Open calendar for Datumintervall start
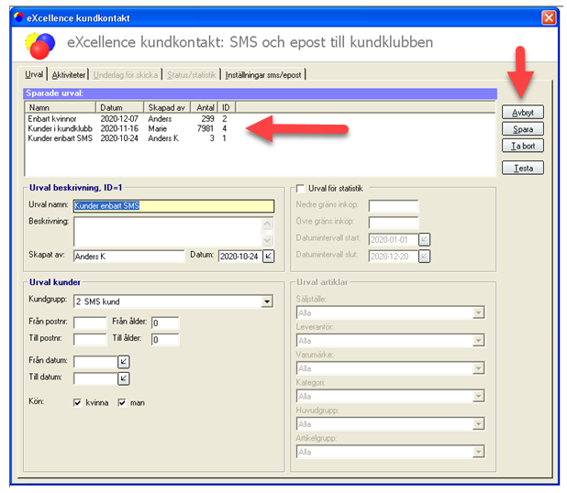 (424, 239)
